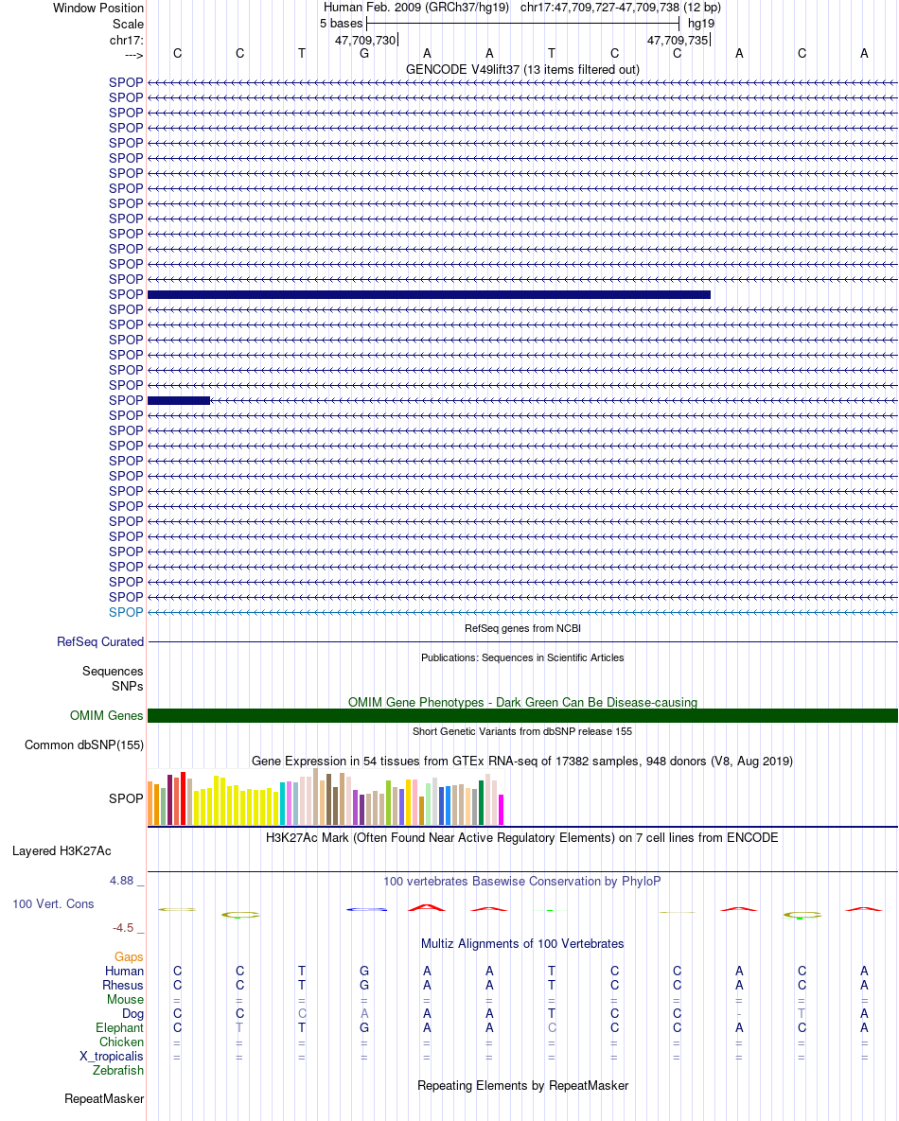Click the OMIM Genes track label

click(107, 715)
